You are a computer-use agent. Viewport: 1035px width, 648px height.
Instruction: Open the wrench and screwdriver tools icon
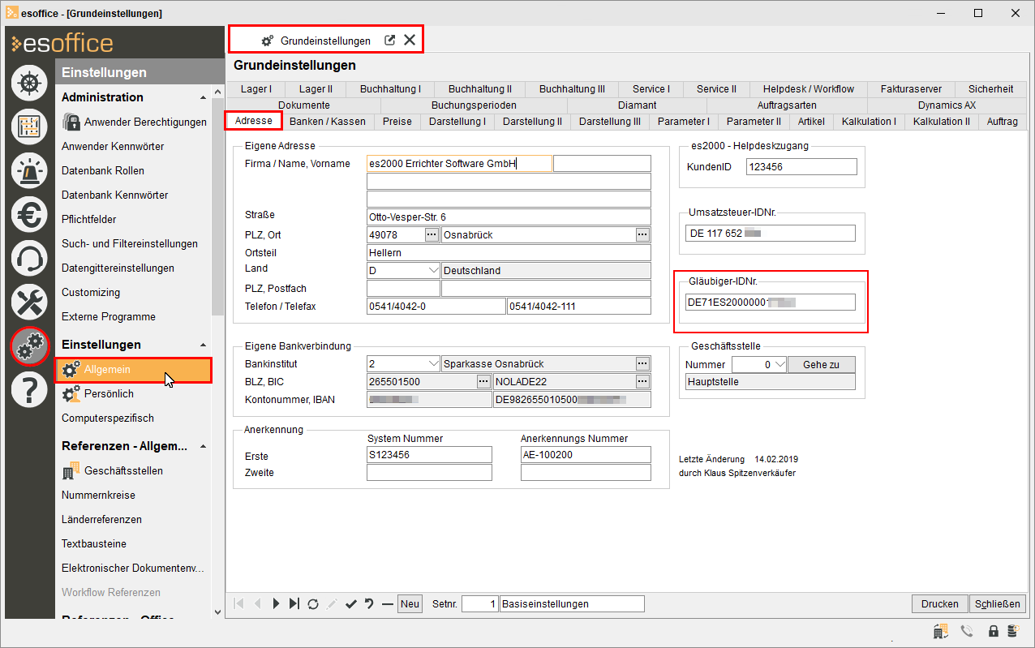point(29,302)
